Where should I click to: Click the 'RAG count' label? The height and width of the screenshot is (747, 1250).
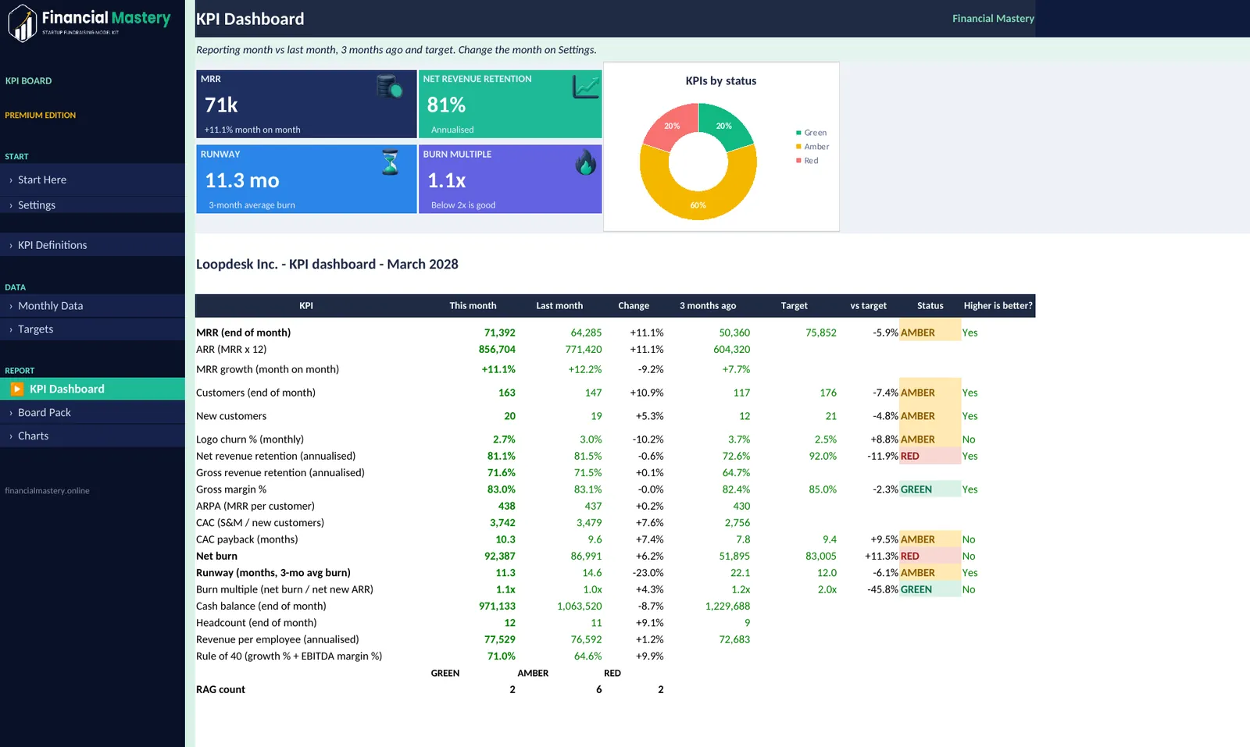[x=220, y=689]
